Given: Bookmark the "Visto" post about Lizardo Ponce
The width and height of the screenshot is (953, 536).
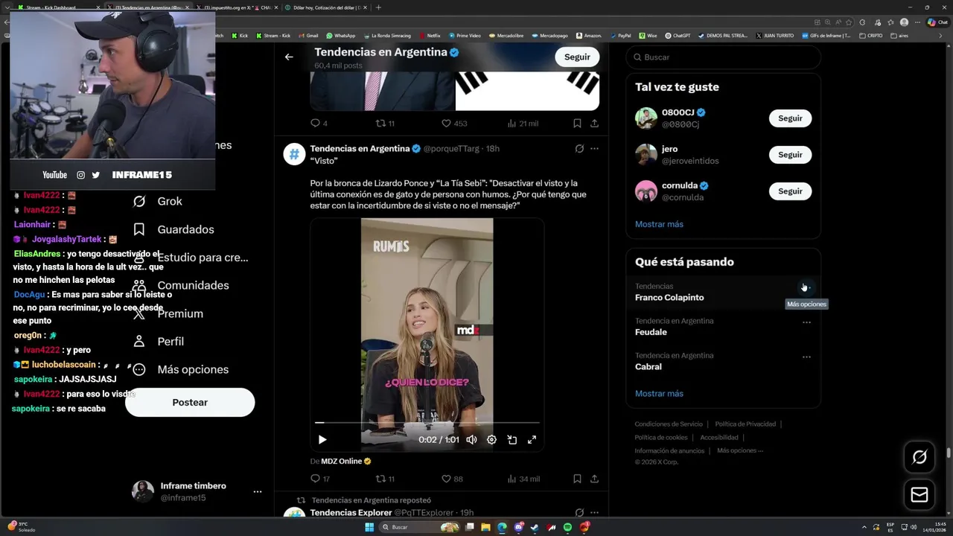Looking at the screenshot, I should (x=577, y=479).
